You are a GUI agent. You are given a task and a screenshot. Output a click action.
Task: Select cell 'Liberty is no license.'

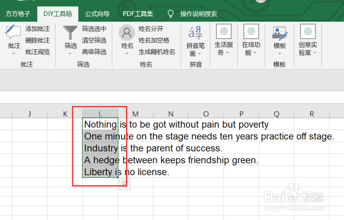100,172
